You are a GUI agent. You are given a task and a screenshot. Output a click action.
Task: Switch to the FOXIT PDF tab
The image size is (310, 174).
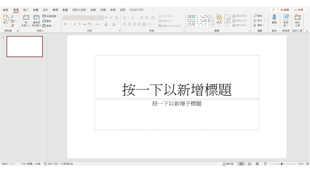tap(136, 10)
